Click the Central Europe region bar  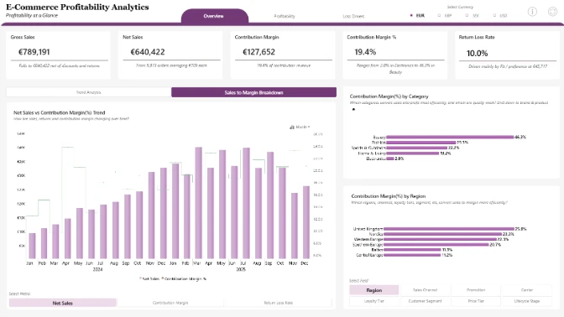pyautogui.click(x=412, y=255)
